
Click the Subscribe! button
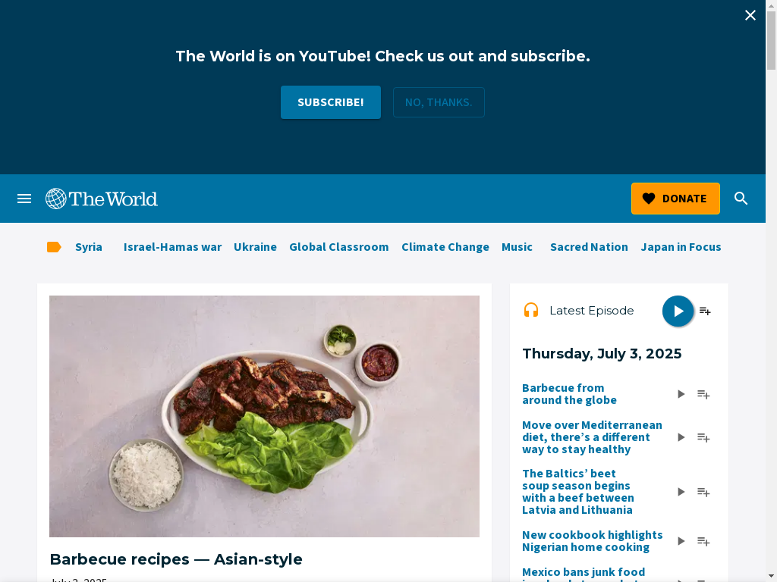[331, 102]
